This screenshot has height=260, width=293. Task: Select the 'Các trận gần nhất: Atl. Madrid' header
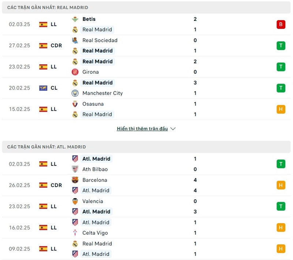pos(47,147)
